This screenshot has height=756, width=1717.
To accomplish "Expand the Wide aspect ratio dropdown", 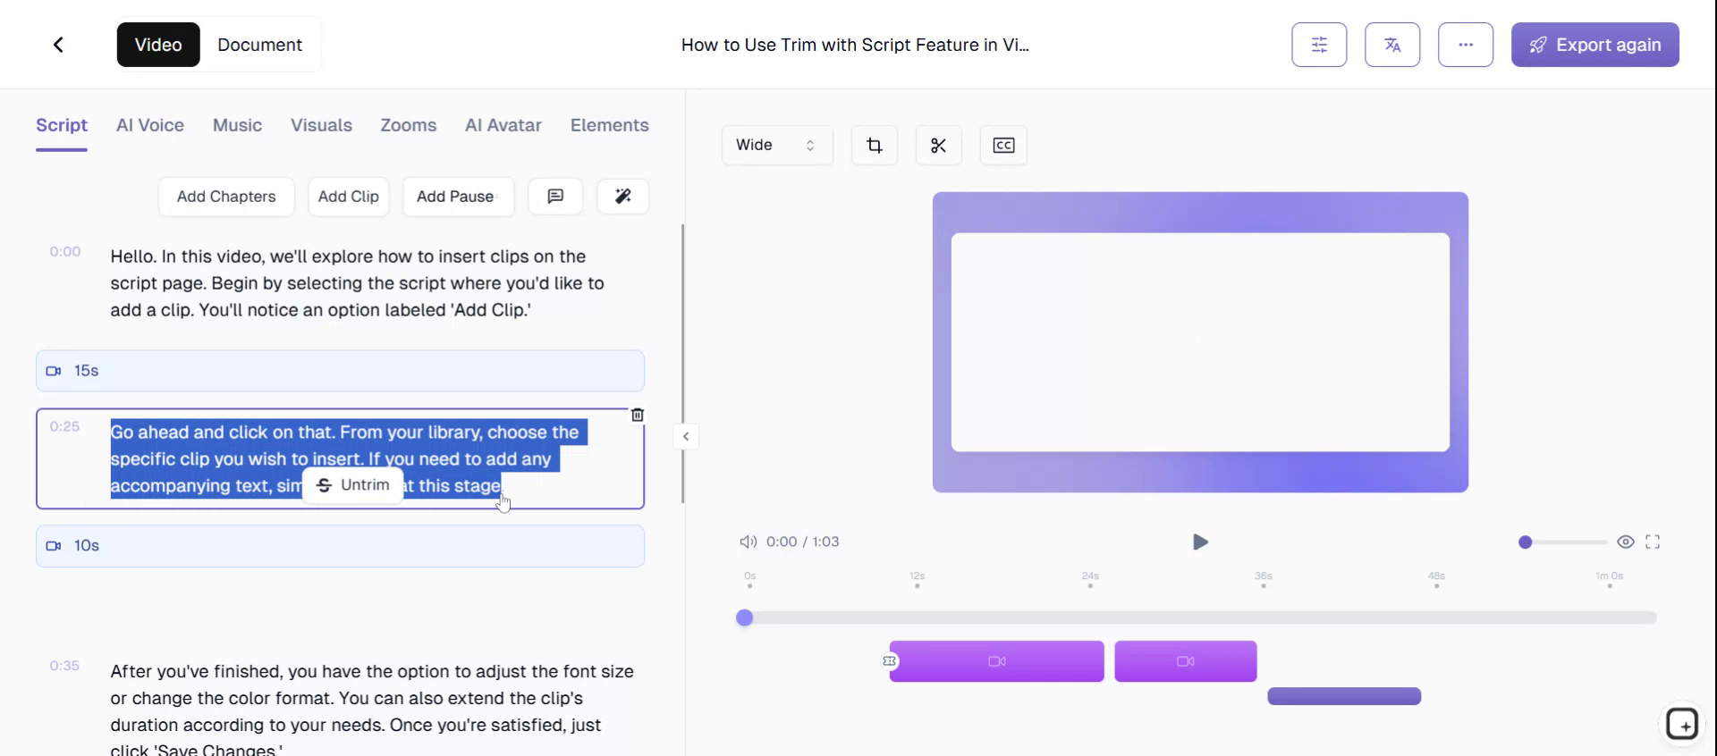I will click(x=777, y=145).
